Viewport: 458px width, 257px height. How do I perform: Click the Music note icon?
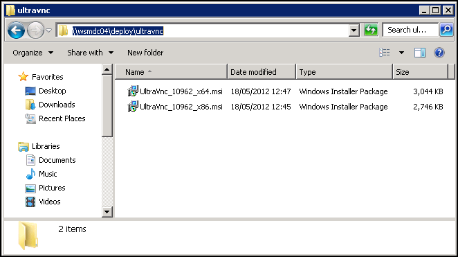click(x=30, y=174)
